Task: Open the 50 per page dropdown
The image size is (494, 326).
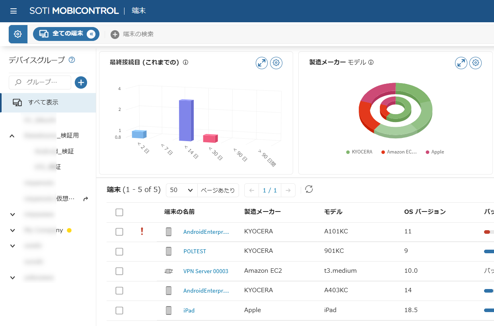Action: point(181,190)
